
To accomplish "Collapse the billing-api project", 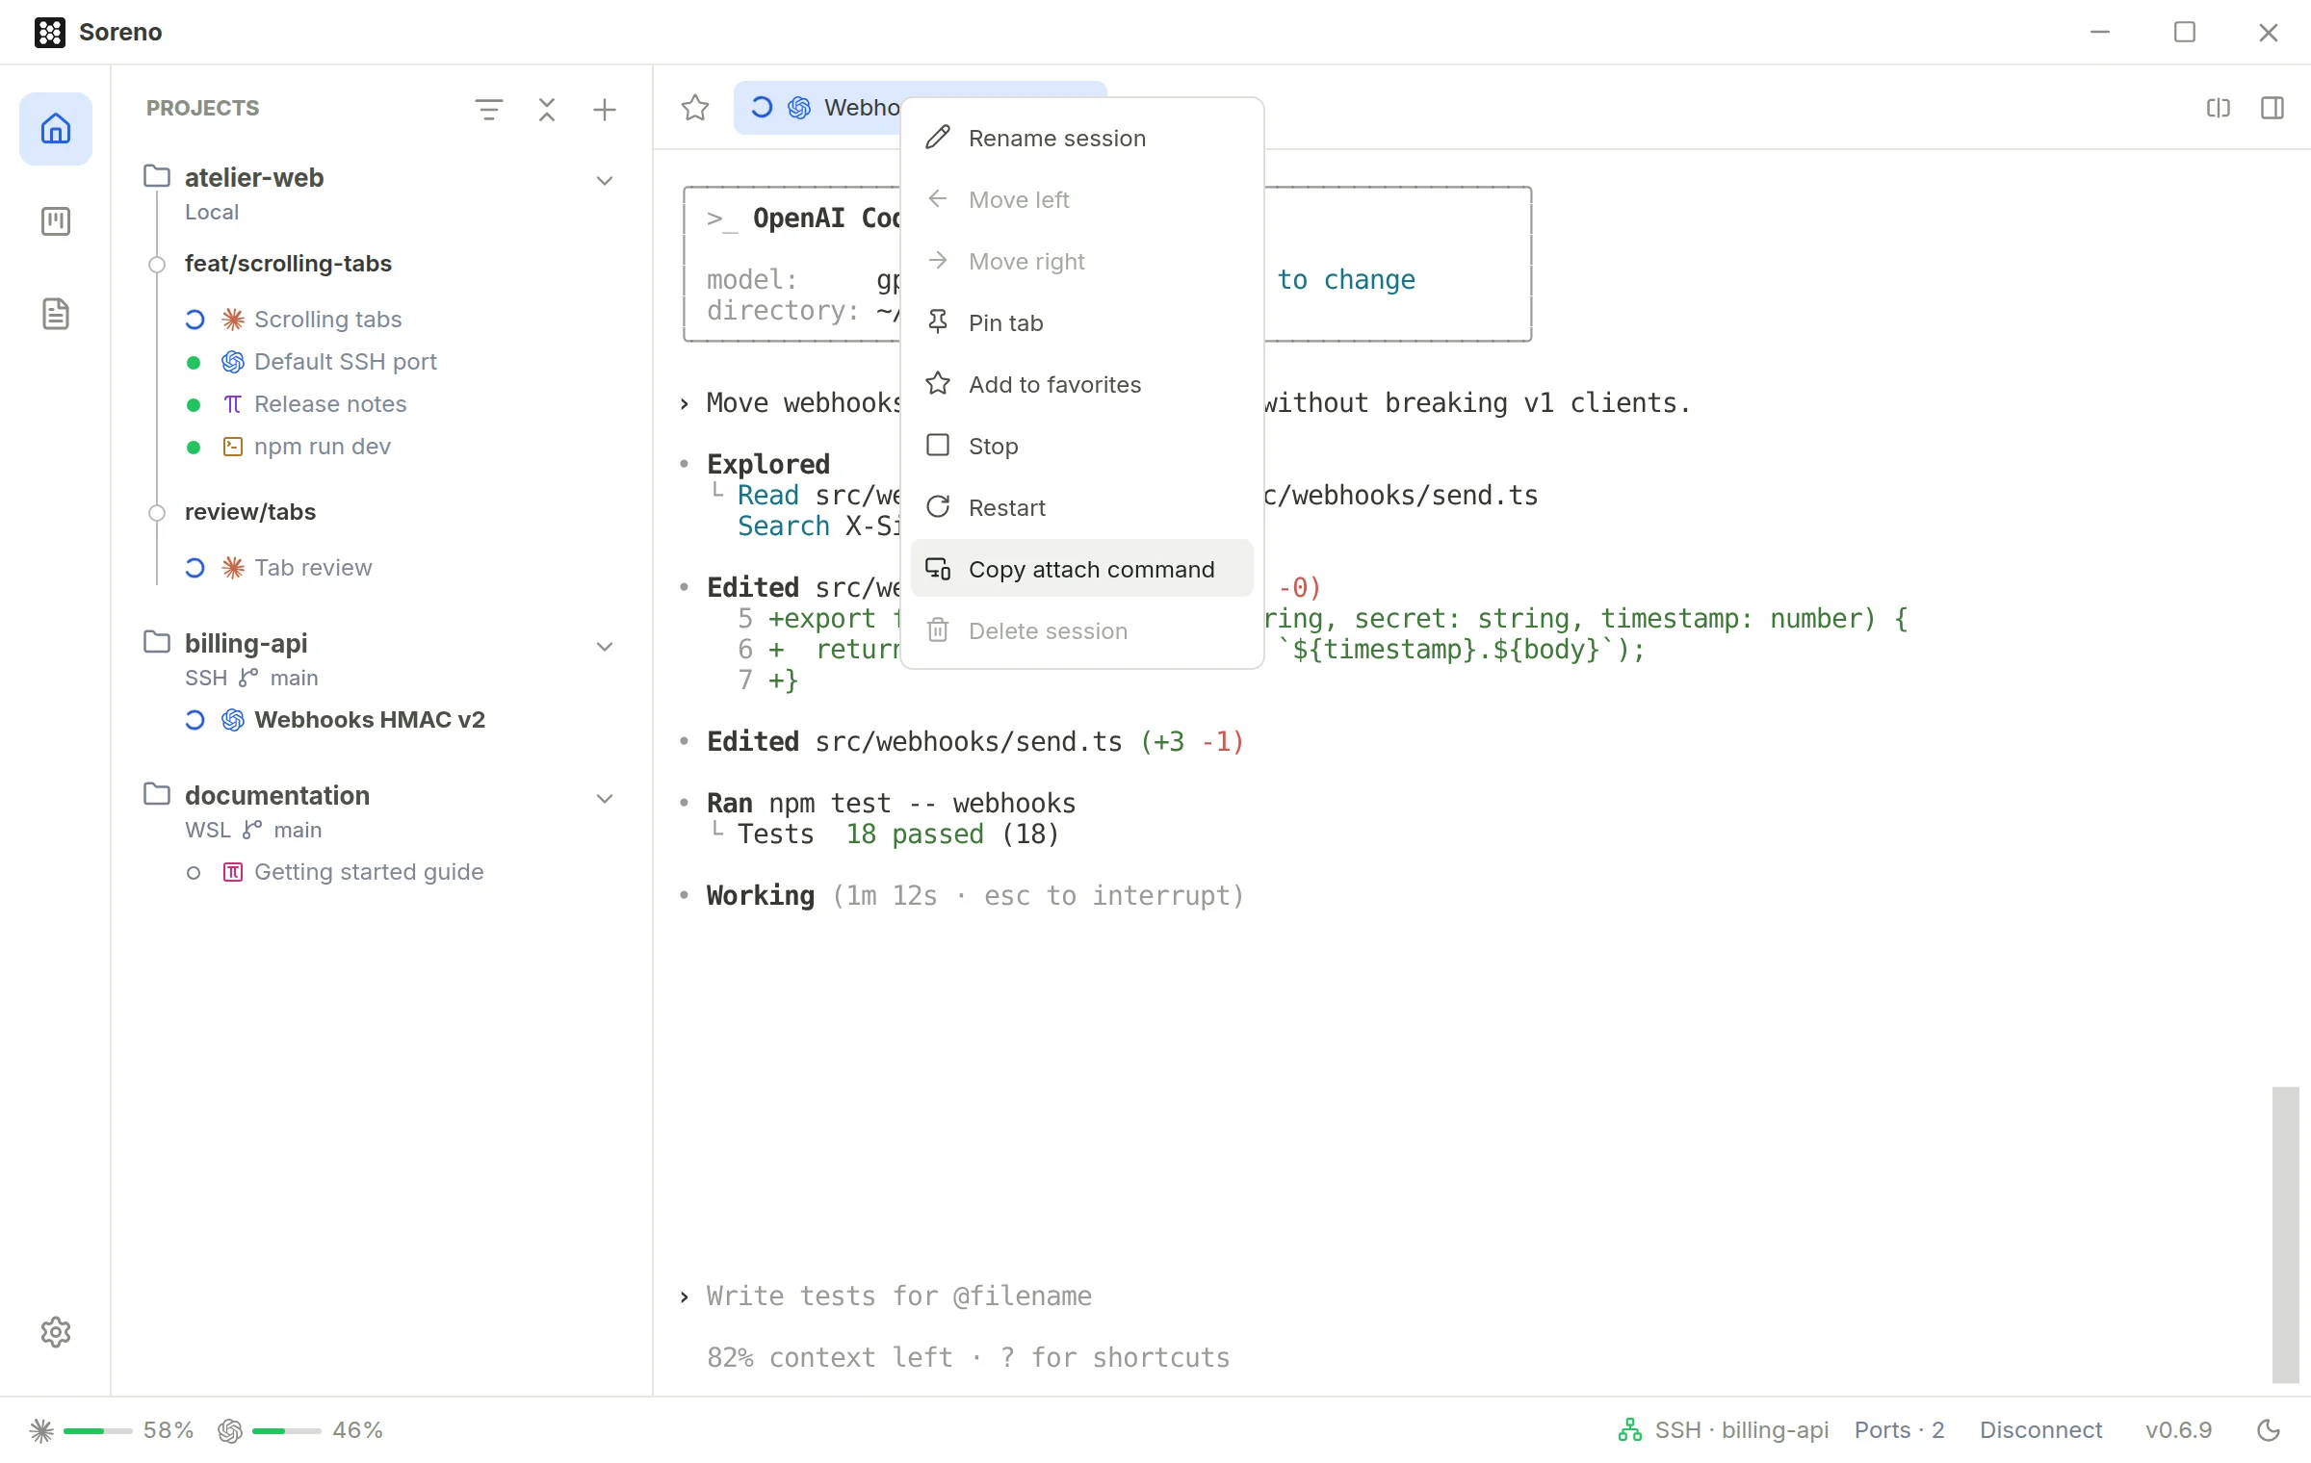I will click(x=605, y=646).
